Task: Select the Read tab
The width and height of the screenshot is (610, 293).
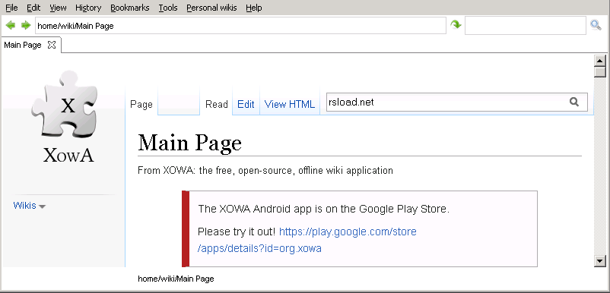Action: coord(216,105)
